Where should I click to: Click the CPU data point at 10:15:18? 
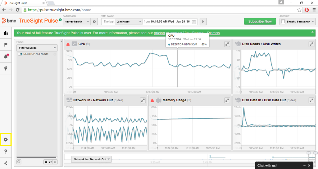click(x=177, y=66)
